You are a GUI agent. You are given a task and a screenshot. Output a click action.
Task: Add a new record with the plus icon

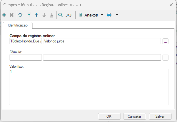pos(4,15)
